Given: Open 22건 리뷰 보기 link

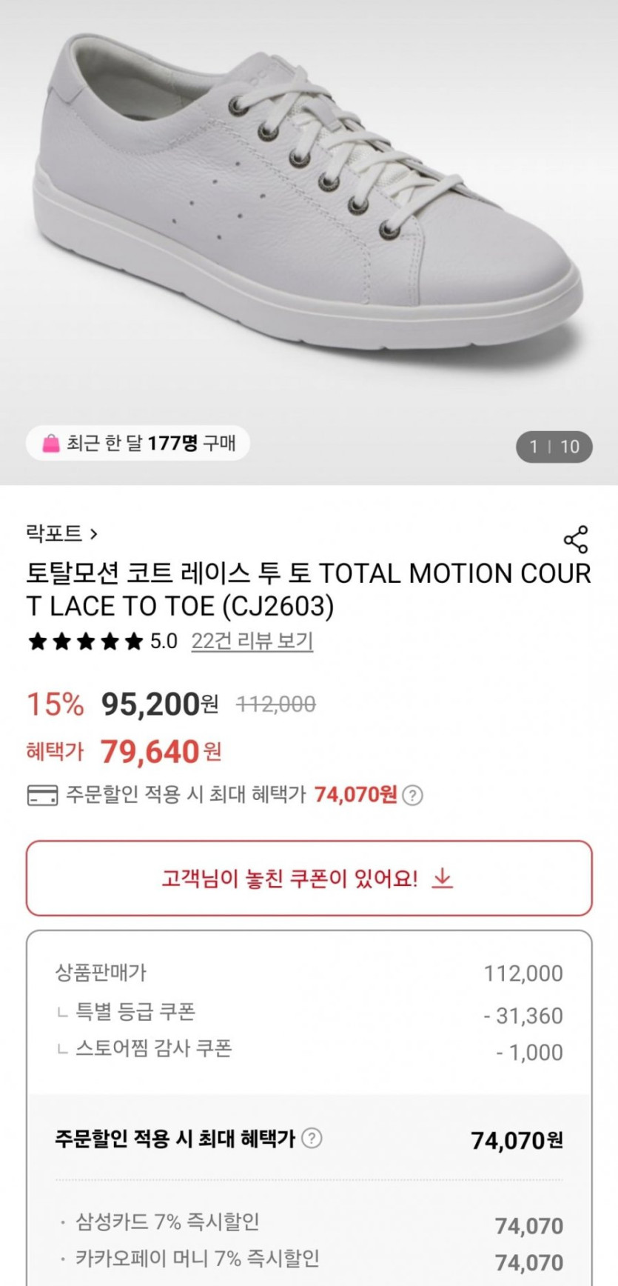Looking at the screenshot, I should tap(252, 641).
